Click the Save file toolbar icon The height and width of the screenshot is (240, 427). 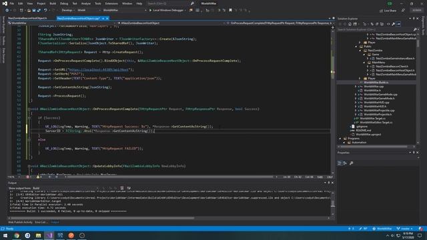click(34, 11)
